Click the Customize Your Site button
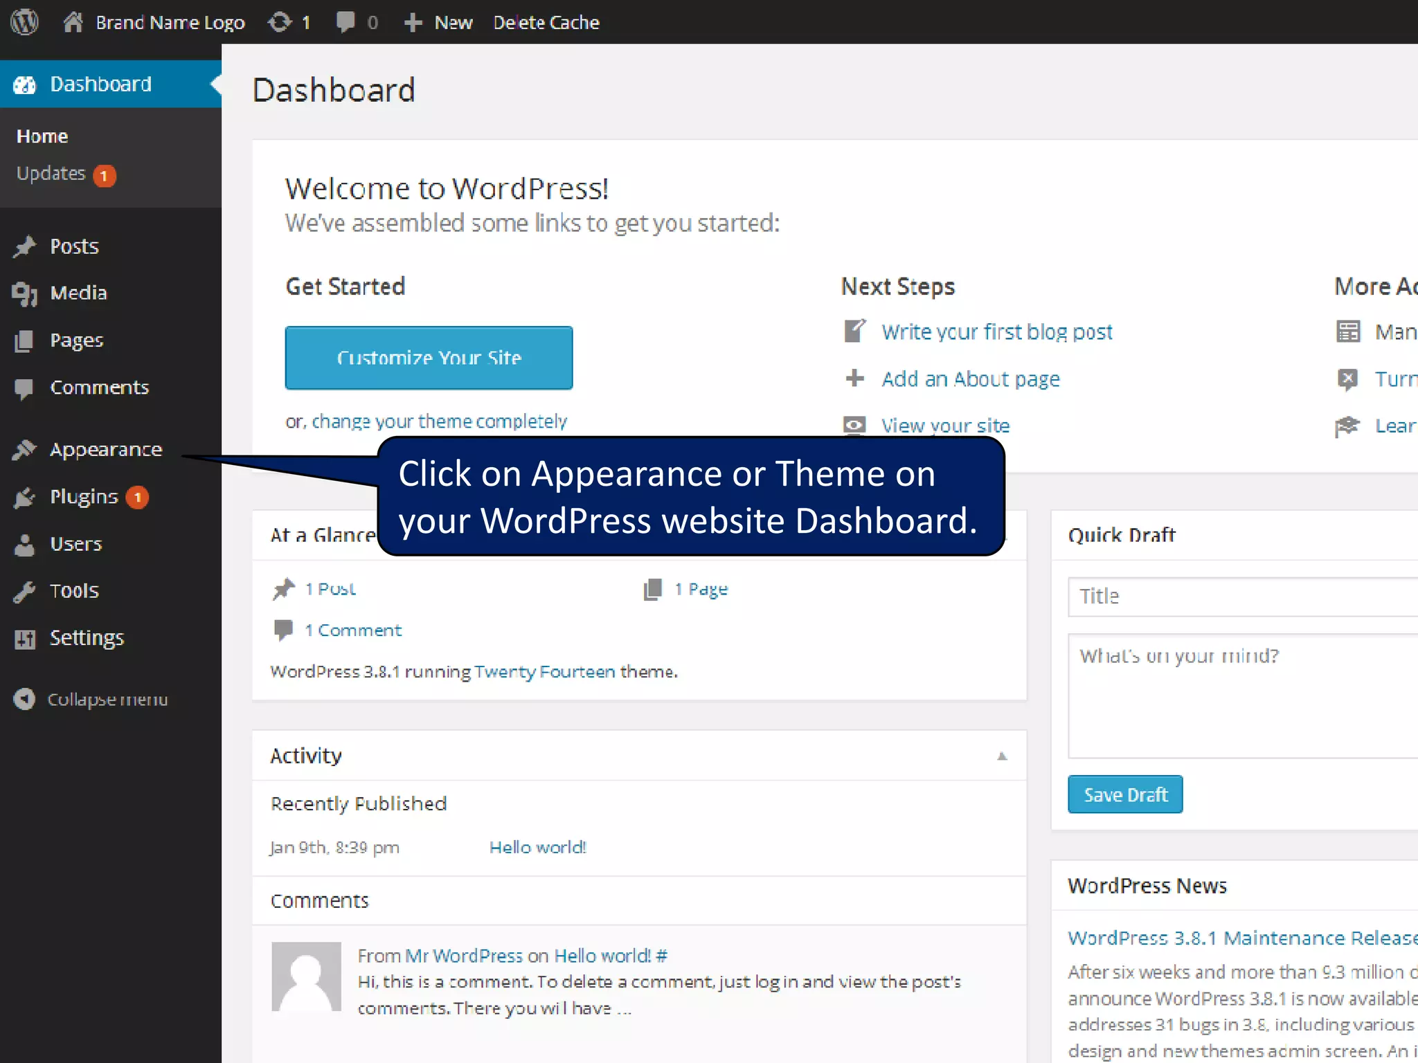The width and height of the screenshot is (1418, 1063). coord(429,358)
